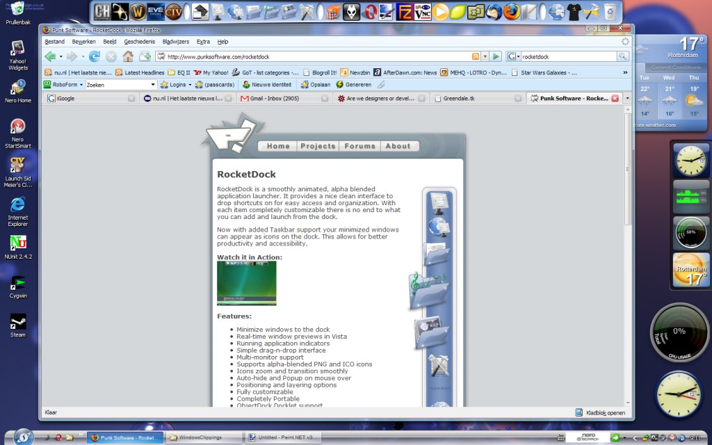
Task: Open the Back history dropdown arrow
Action: click(61, 57)
